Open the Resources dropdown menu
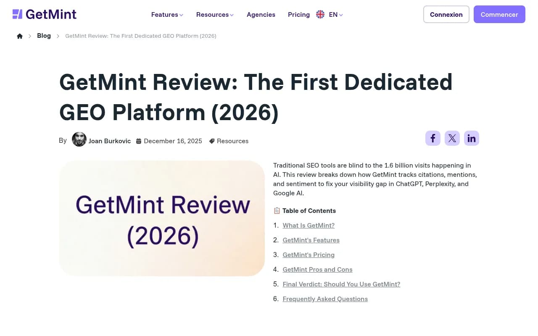Image resolution: width=538 pixels, height=336 pixels. [215, 14]
